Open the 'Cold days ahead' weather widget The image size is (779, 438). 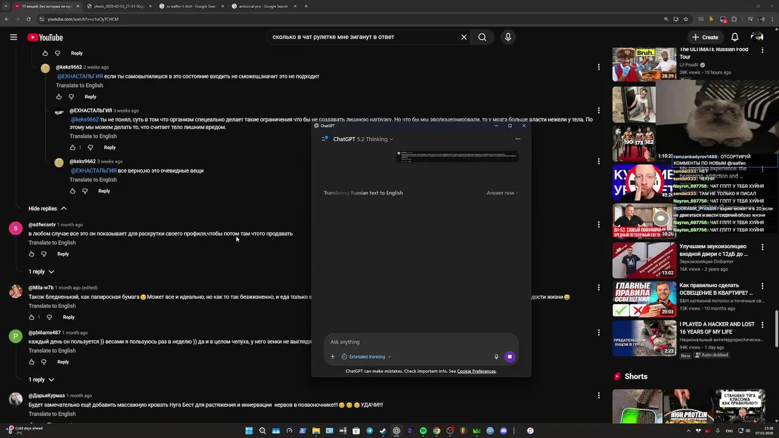pos(24,430)
